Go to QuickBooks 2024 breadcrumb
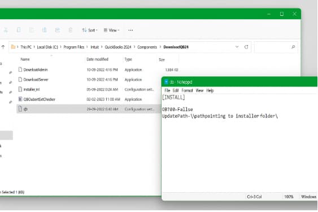Screen dimensions: 318x212 pyautogui.click(x=118, y=47)
